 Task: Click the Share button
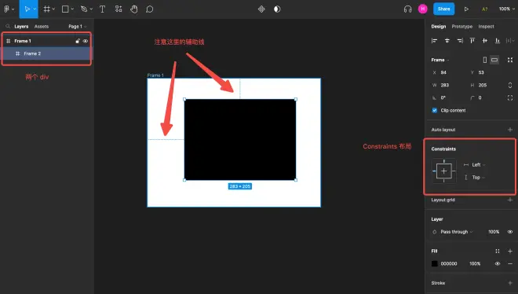443,9
